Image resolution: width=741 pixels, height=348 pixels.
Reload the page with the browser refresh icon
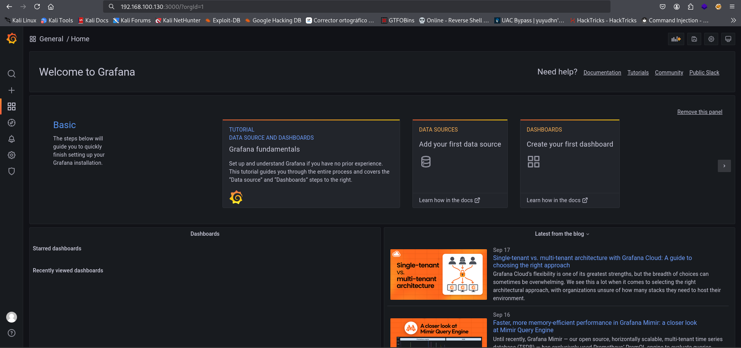[37, 7]
